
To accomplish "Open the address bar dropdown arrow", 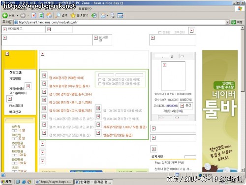I will pos(227,22).
